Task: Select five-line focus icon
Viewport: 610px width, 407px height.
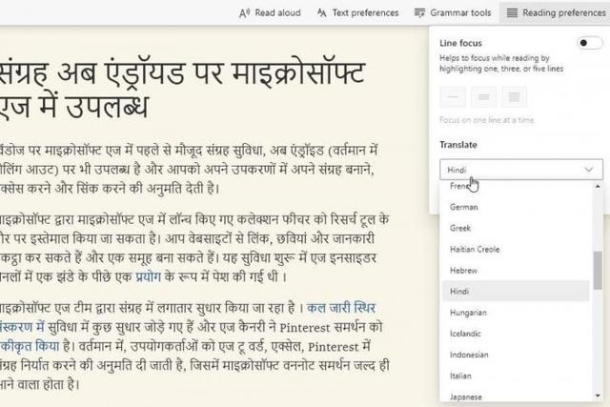Action: pyautogui.click(x=515, y=96)
